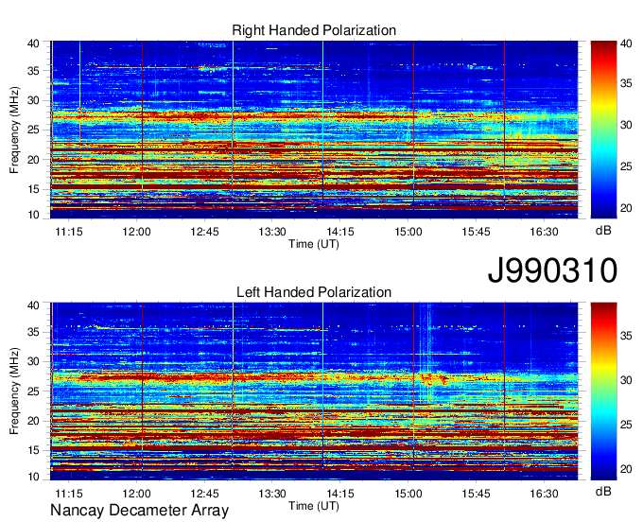Click "Time (UT)" label under Left Handed plot
The width and height of the screenshot is (643, 522).
tap(314, 506)
